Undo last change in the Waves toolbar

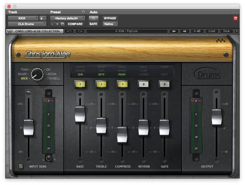(x=69, y=31)
